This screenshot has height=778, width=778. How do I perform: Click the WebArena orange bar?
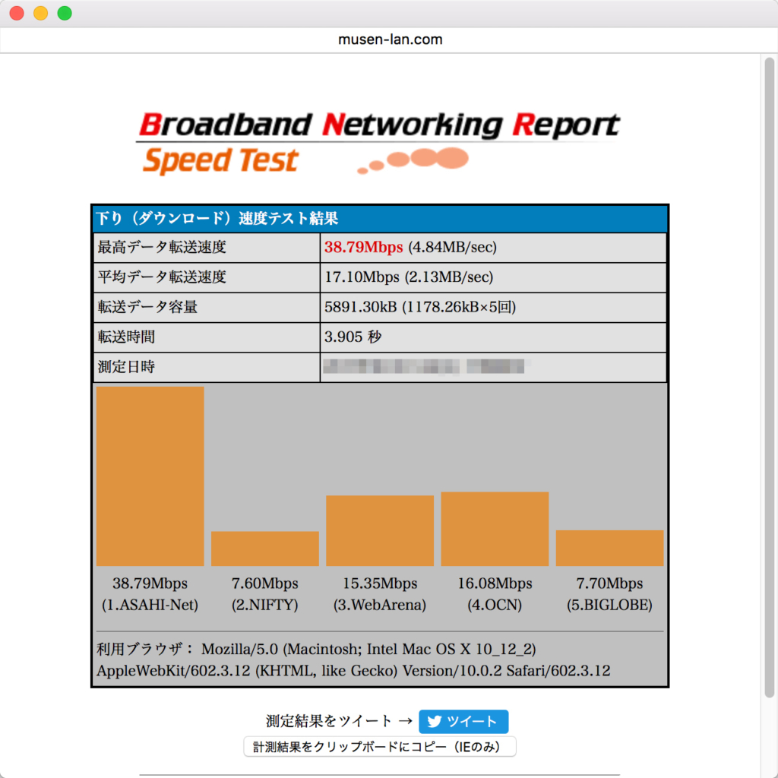click(x=380, y=530)
